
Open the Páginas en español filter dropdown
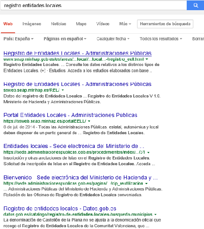coord(65,39)
